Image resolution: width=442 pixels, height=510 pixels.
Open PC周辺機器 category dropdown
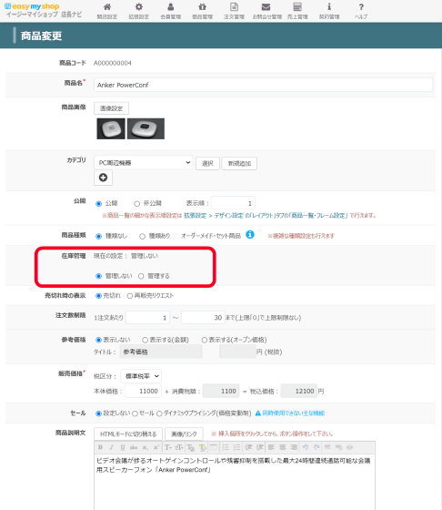143,163
